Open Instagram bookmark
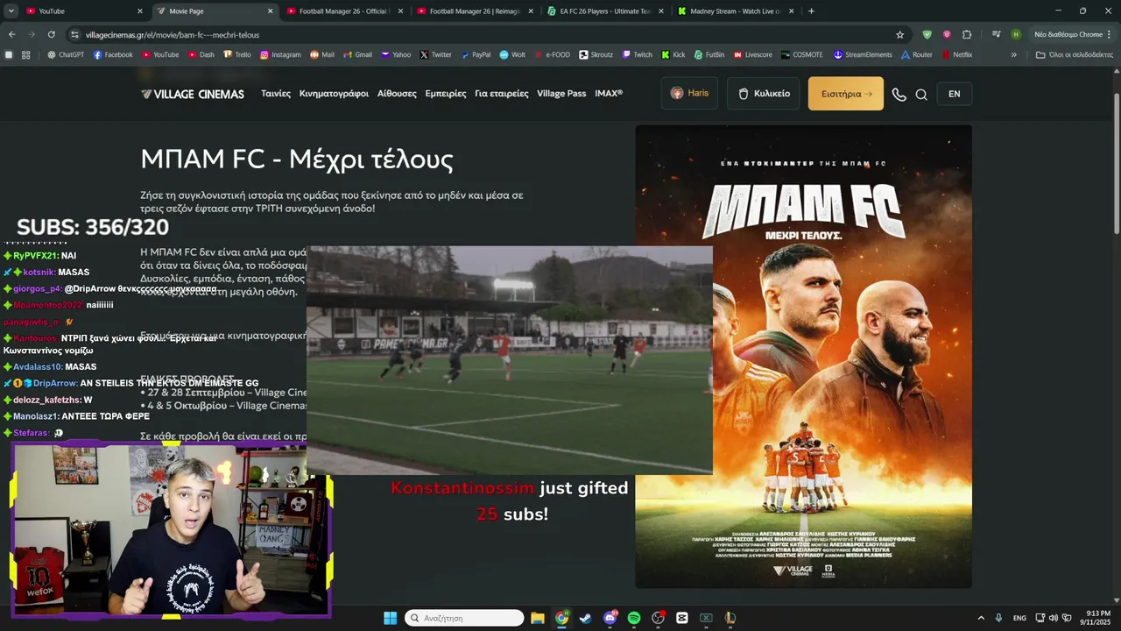This screenshot has width=1121, height=631. [x=280, y=54]
